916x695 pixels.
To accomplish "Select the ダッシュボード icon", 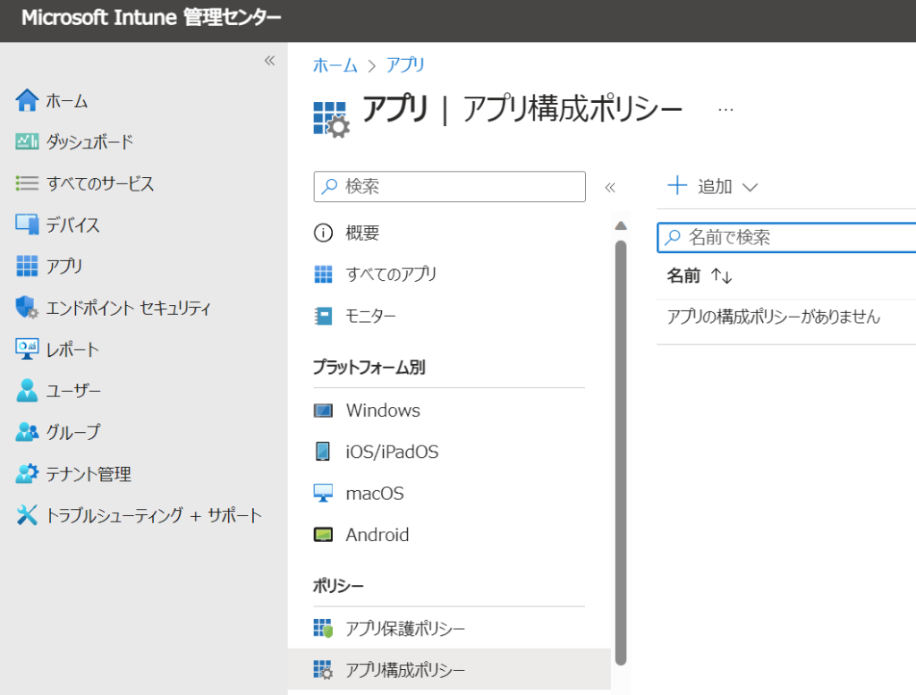I will 28,141.
